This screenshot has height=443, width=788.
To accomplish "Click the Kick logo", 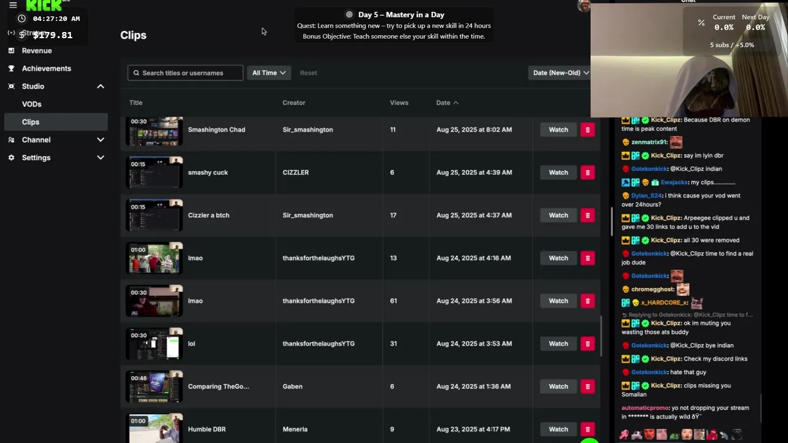I will tap(44, 6).
